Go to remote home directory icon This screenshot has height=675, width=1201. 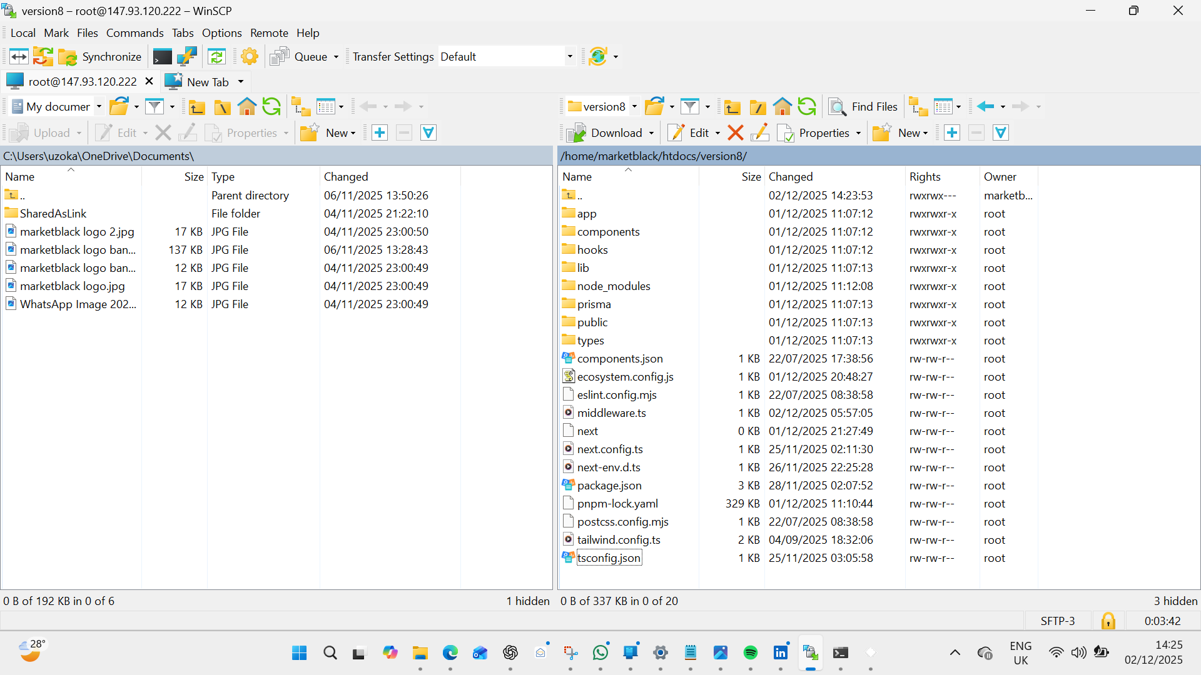point(782,107)
